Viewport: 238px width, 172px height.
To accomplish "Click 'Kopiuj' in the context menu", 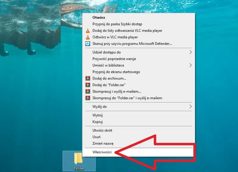I will 98,122.
